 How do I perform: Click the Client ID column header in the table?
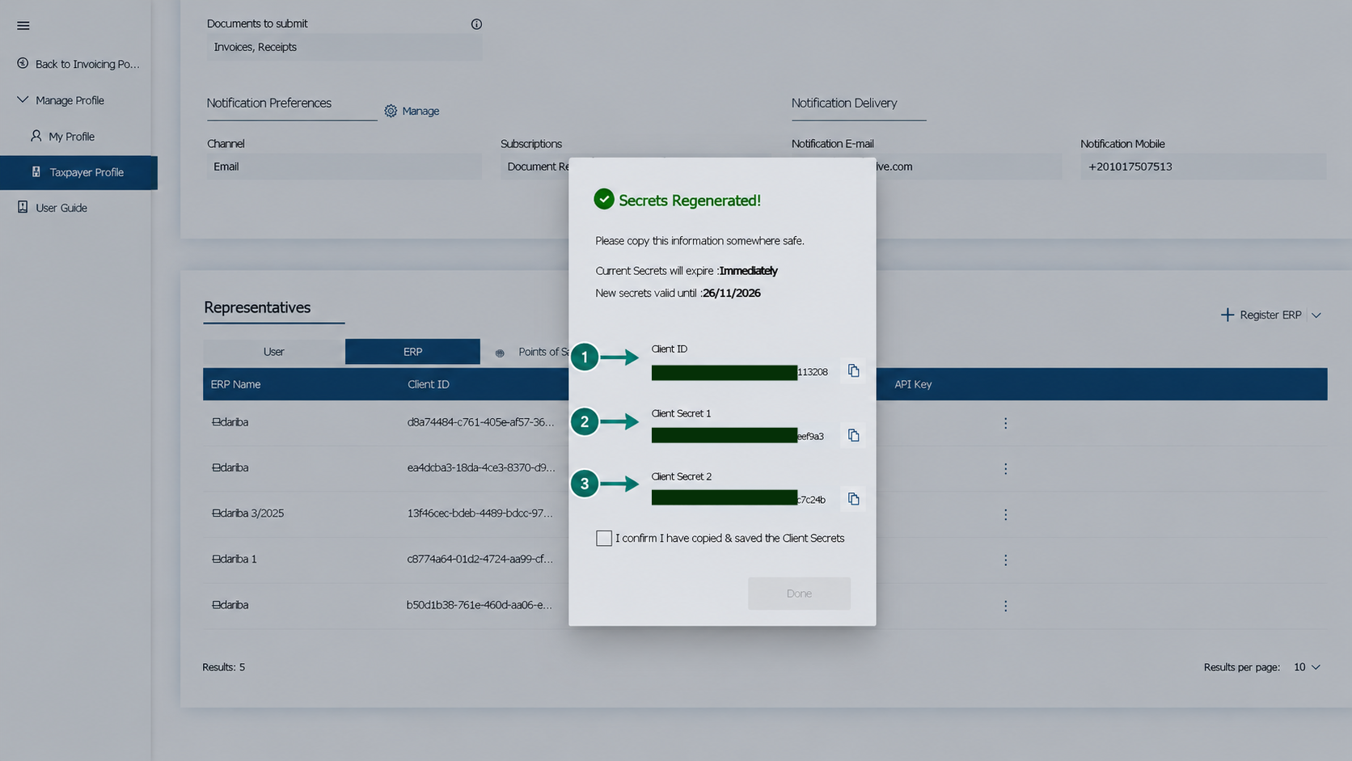coord(429,384)
